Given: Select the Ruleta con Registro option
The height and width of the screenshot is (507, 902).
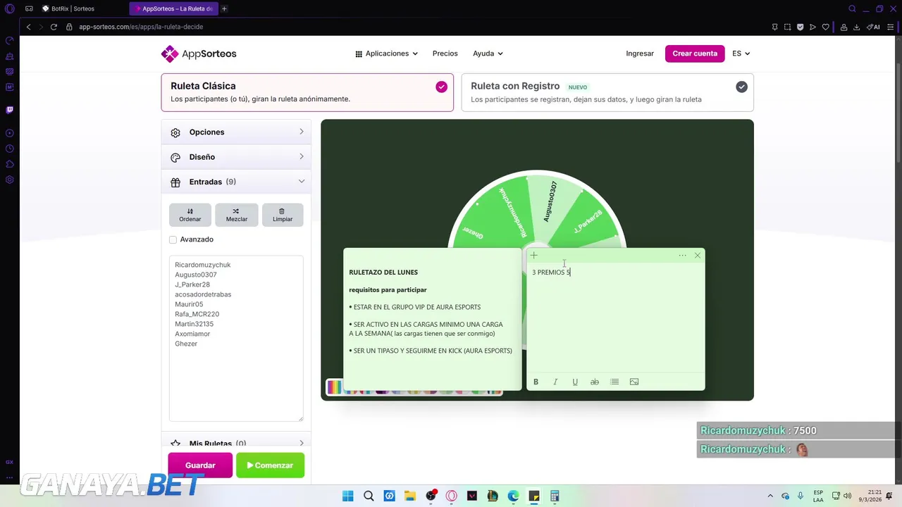Looking at the screenshot, I should (607, 92).
